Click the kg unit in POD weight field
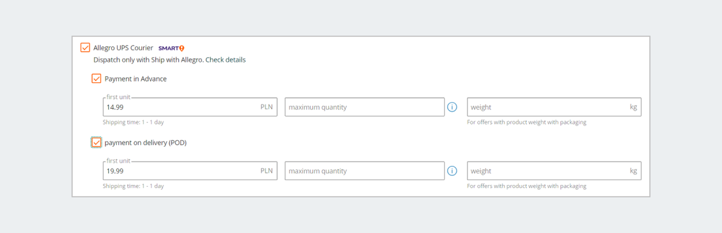Screen dimensions: 722x233 point(633,171)
